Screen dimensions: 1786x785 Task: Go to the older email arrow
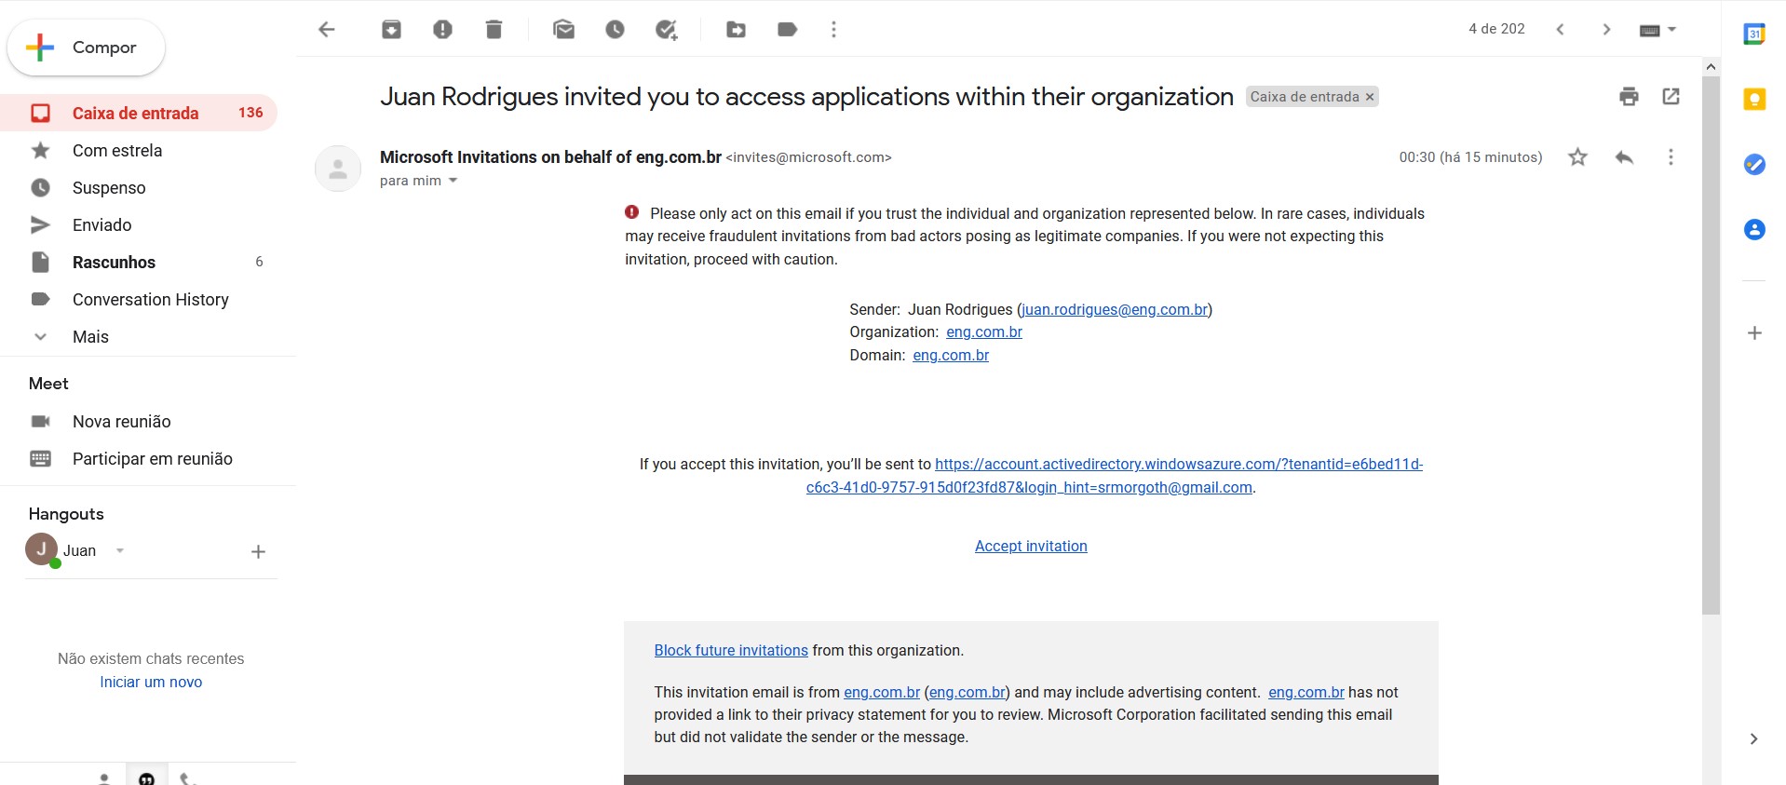tap(1606, 30)
